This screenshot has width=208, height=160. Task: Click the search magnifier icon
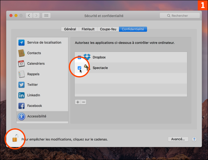[169, 16]
